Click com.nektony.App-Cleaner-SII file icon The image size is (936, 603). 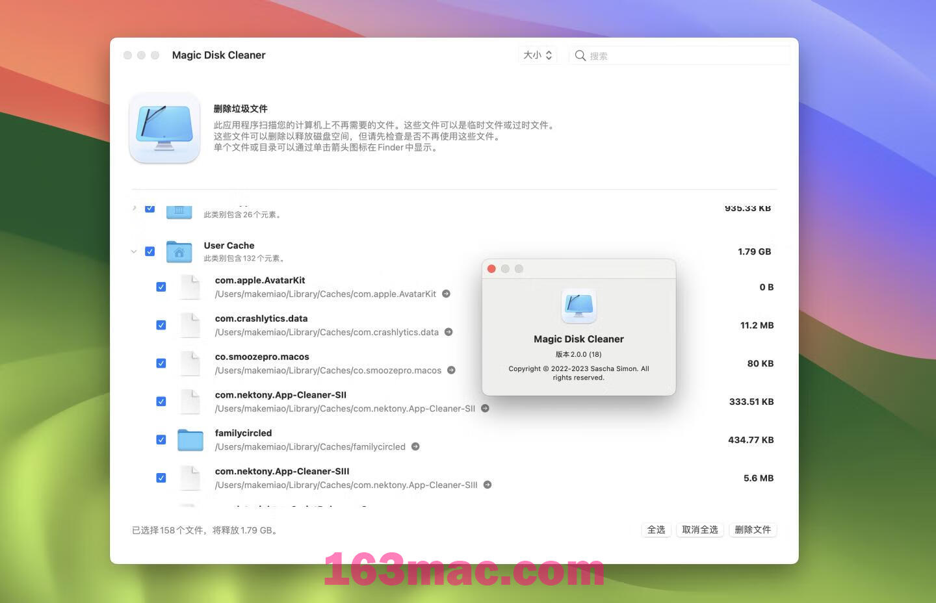pos(190,402)
